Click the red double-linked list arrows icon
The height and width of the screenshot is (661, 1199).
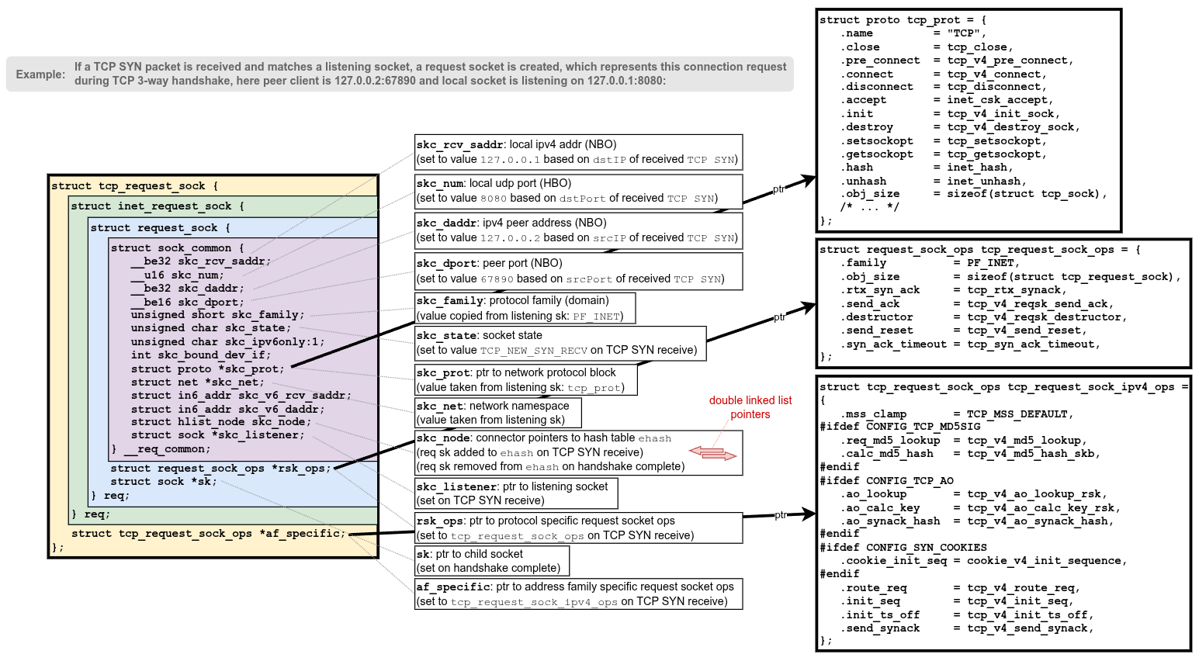point(712,453)
